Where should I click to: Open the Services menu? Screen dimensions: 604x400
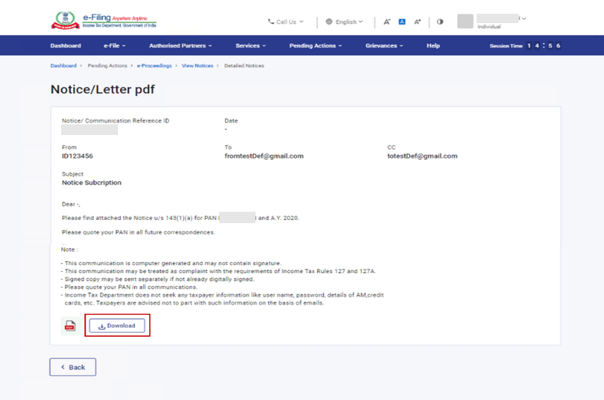click(x=250, y=46)
